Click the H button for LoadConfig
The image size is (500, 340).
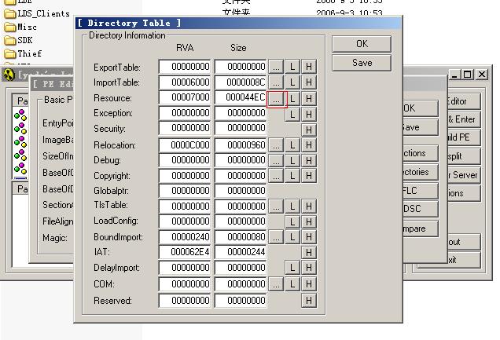point(309,222)
